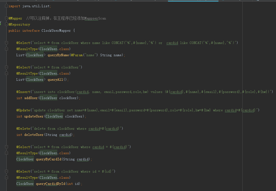Click the @Param annotation in queryByName
Viewport: 276px width, 191px height.
click(77, 55)
